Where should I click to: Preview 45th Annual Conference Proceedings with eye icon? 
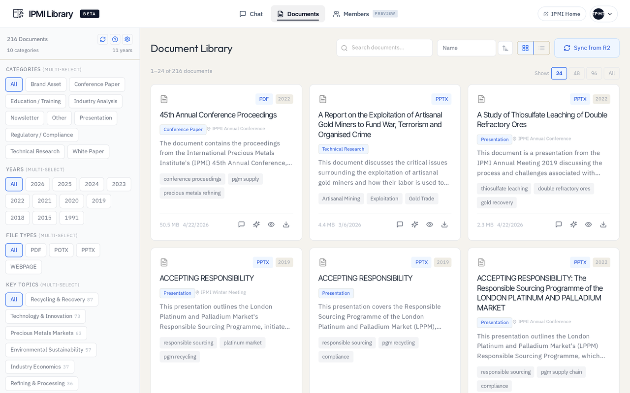[271, 225]
